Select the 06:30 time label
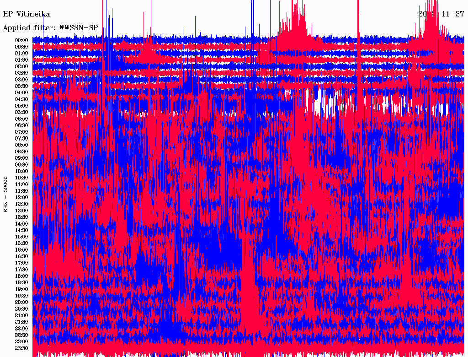 21,125
